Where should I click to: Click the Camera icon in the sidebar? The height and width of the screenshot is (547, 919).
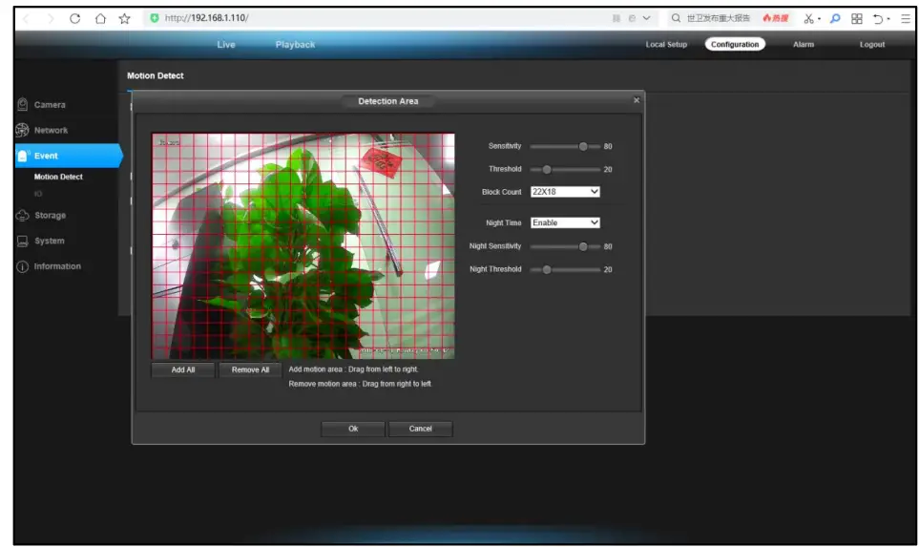22,104
